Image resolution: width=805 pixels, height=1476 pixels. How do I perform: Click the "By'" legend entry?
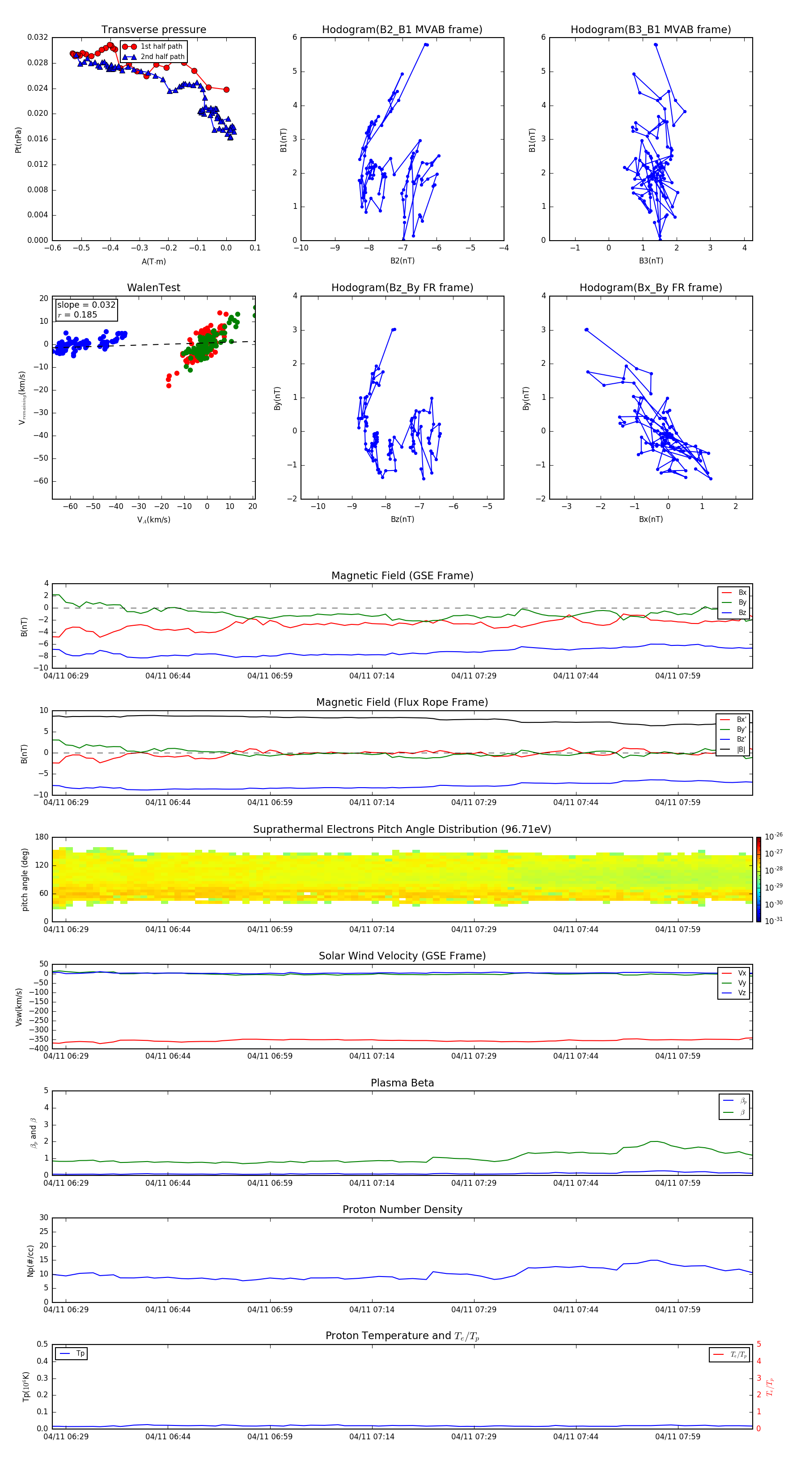733,730
